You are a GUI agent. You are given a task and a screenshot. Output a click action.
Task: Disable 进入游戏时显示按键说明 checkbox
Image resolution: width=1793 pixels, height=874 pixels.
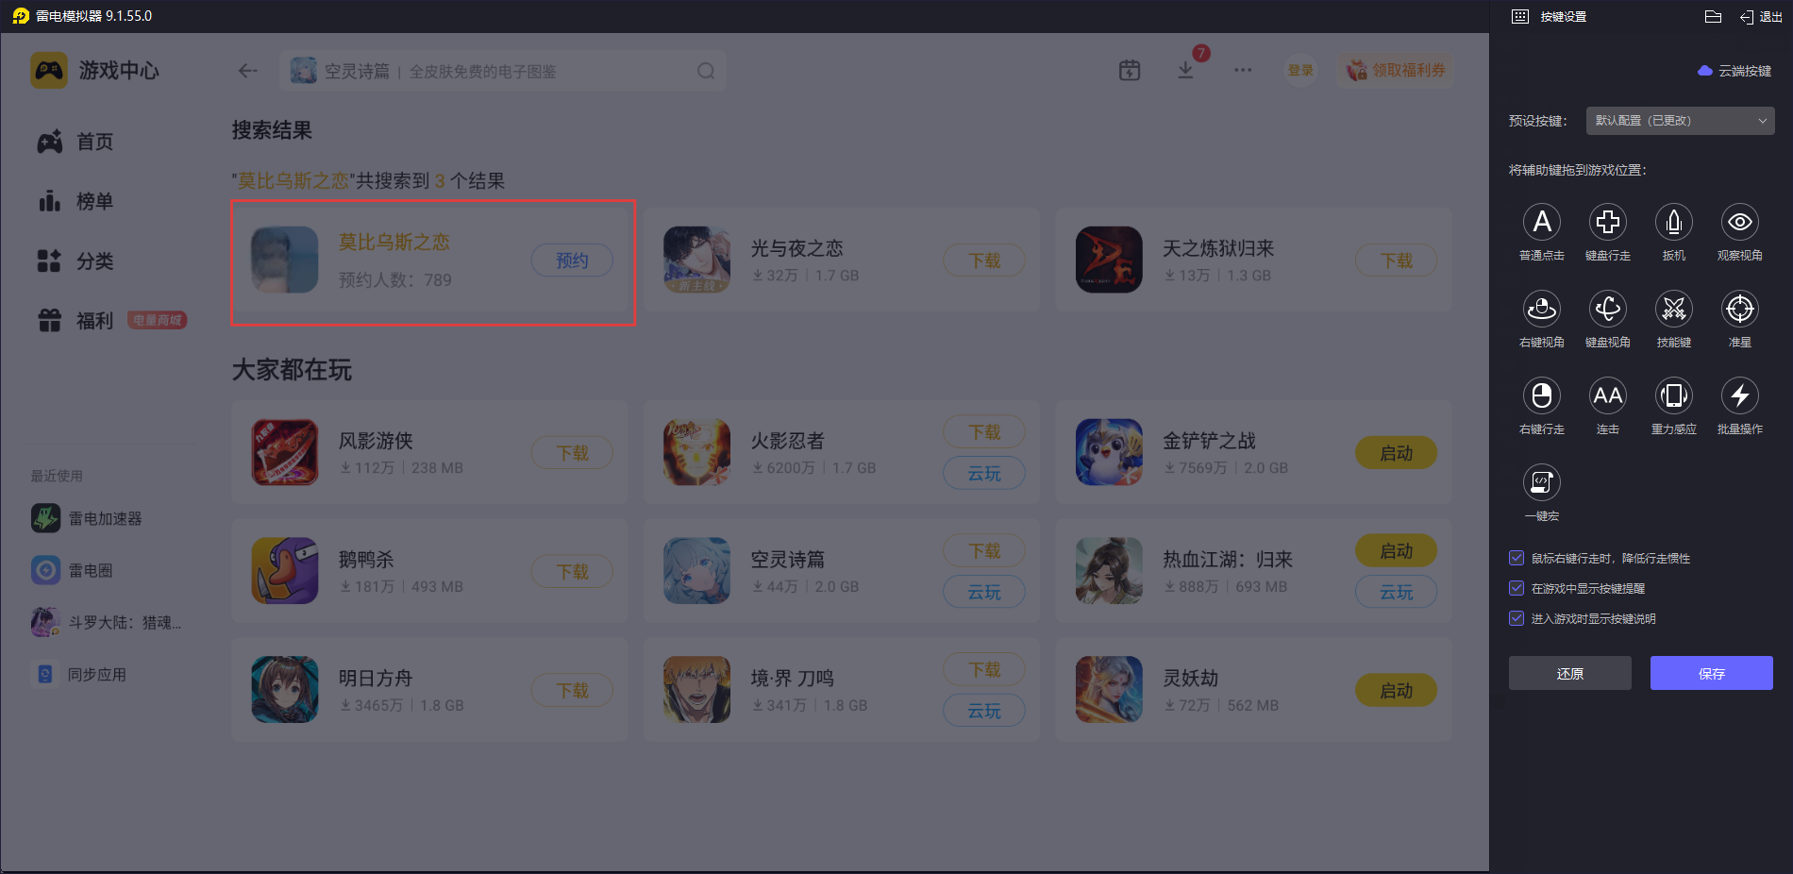1517,618
